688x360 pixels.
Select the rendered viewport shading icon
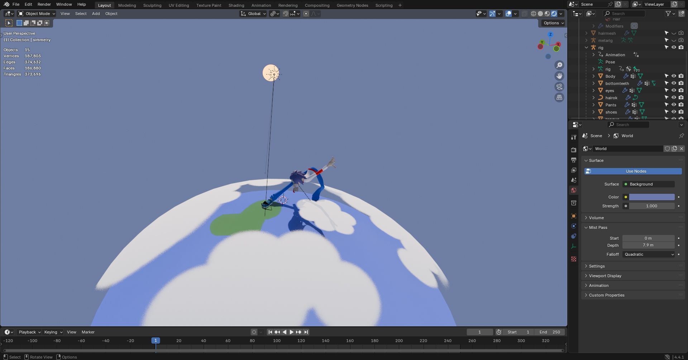[554, 14]
